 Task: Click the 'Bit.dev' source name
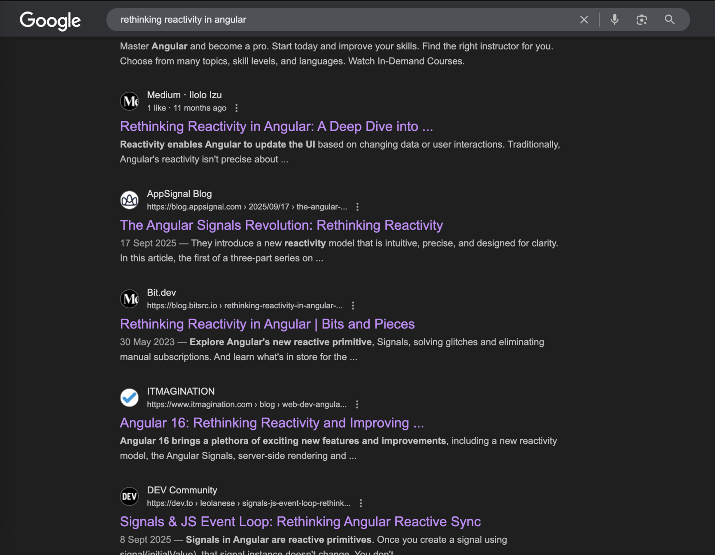click(161, 293)
